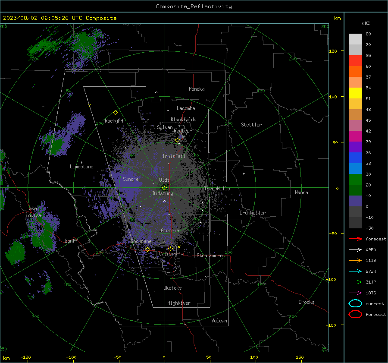Screen dimensions: 388x363
Task: Click the 42 dBZ magenta color swatch
Action: point(355,136)
